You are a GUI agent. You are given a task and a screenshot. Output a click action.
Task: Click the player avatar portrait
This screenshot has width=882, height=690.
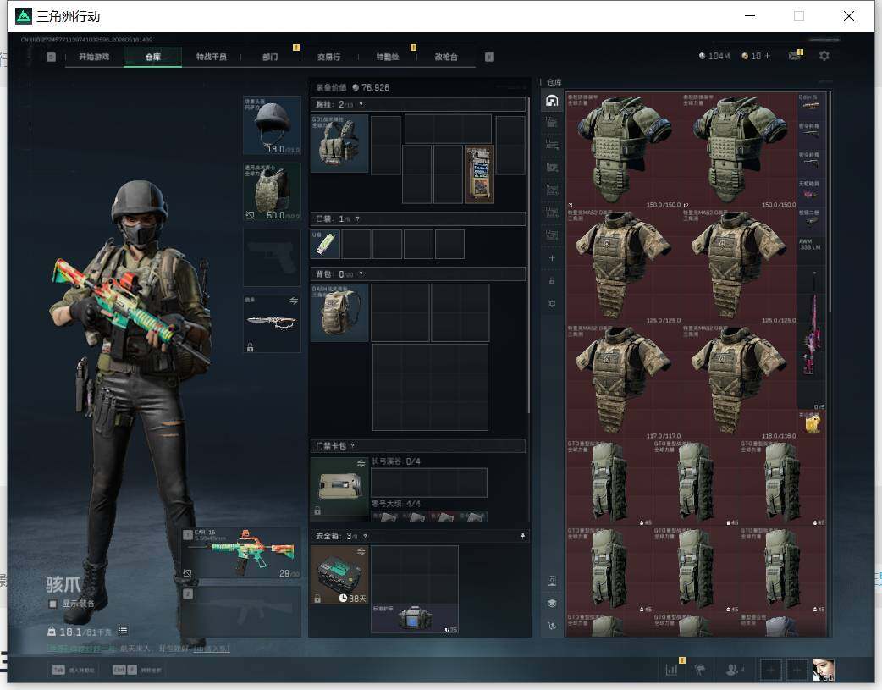(823, 670)
